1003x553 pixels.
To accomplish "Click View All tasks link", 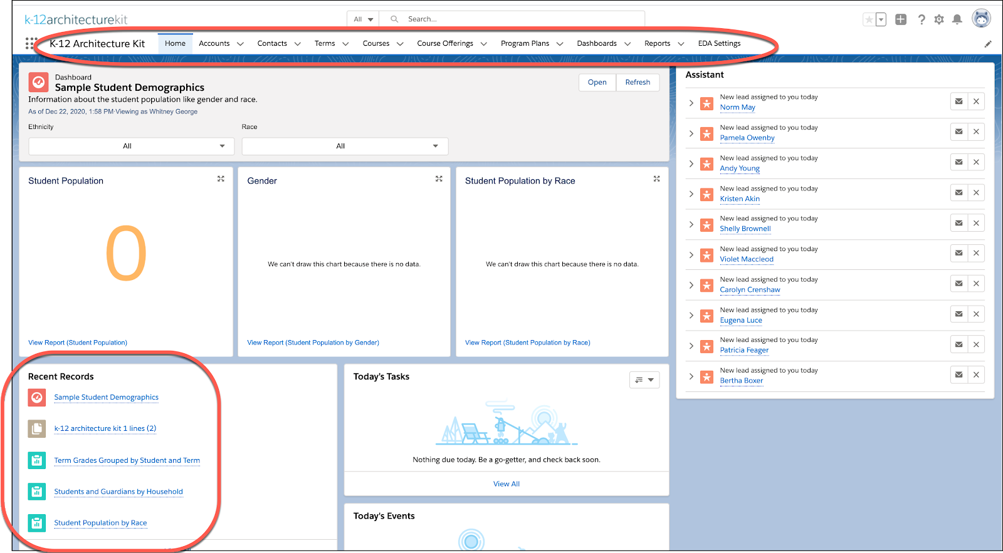I will point(507,483).
